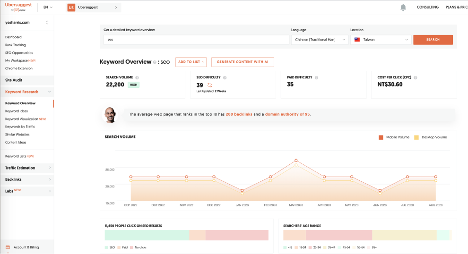Click the green SEO clicks bar segment
Viewport: 468px width, 254px height.
147,235
